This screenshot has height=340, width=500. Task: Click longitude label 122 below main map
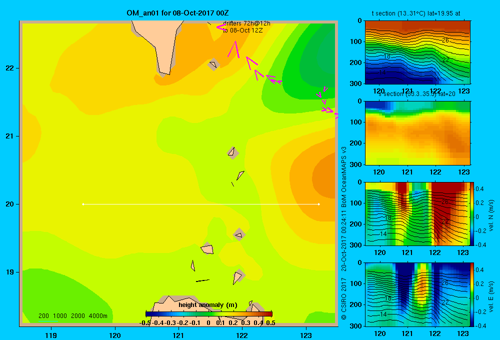coord(242,335)
